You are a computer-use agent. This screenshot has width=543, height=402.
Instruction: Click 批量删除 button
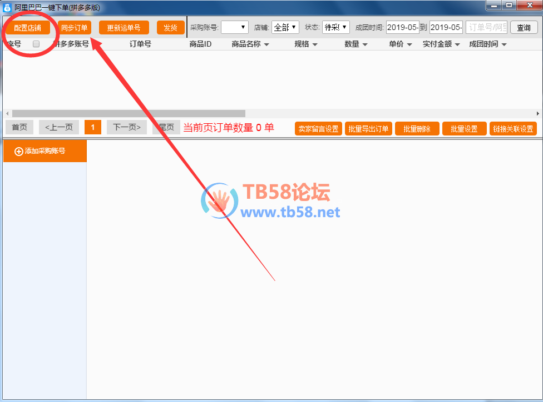pos(417,129)
